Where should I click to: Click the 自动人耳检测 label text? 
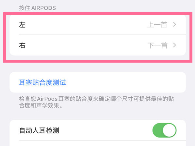click(x=39, y=131)
